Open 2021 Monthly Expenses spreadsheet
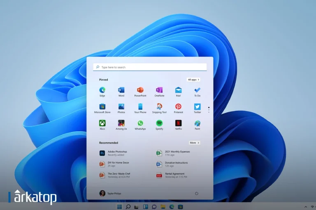 point(173,153)
